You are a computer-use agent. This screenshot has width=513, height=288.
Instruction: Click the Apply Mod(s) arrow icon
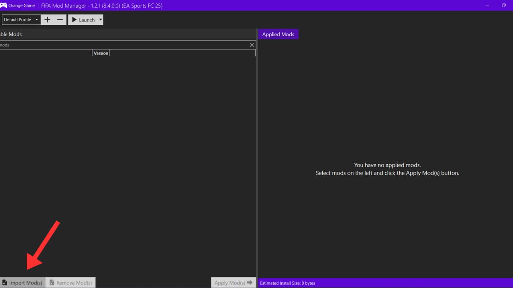pyautogui.click(x=250, y=282)
